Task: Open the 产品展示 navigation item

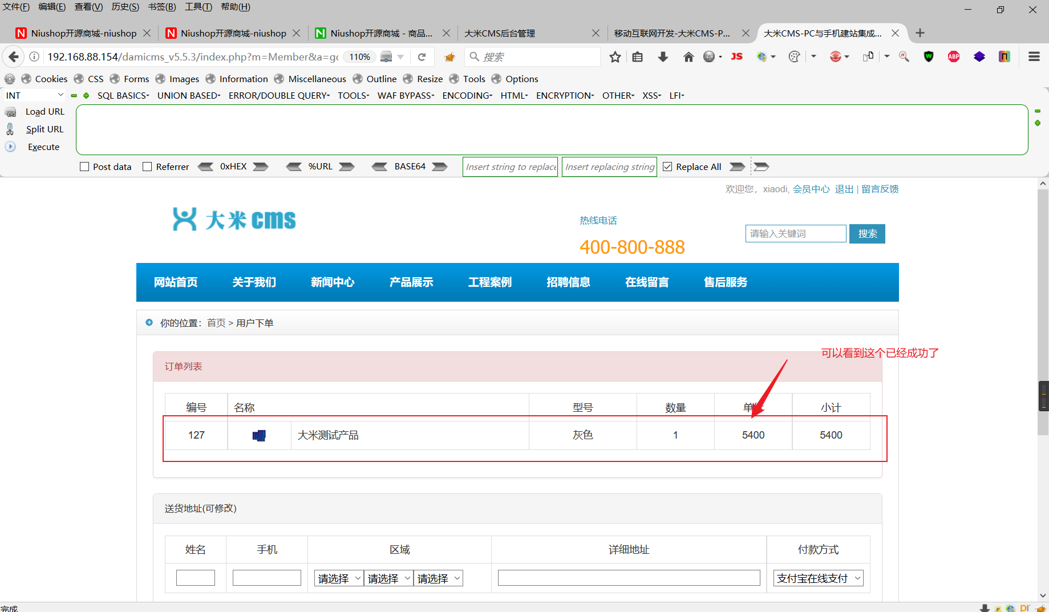Action: (x=411, y=282)
